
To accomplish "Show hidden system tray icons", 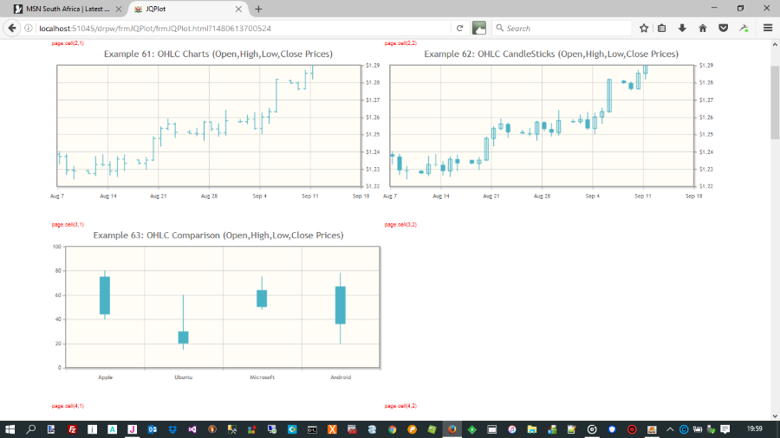I will [x=670, y=429].
